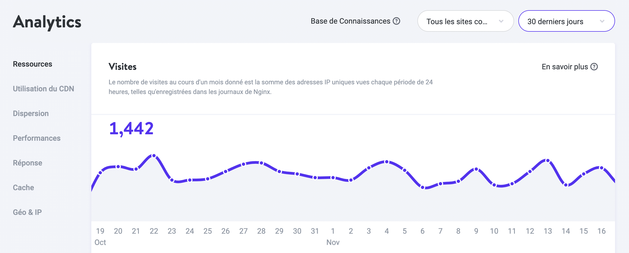
Task: Select Ressources in the sidebar
Action: click(32, 64)
